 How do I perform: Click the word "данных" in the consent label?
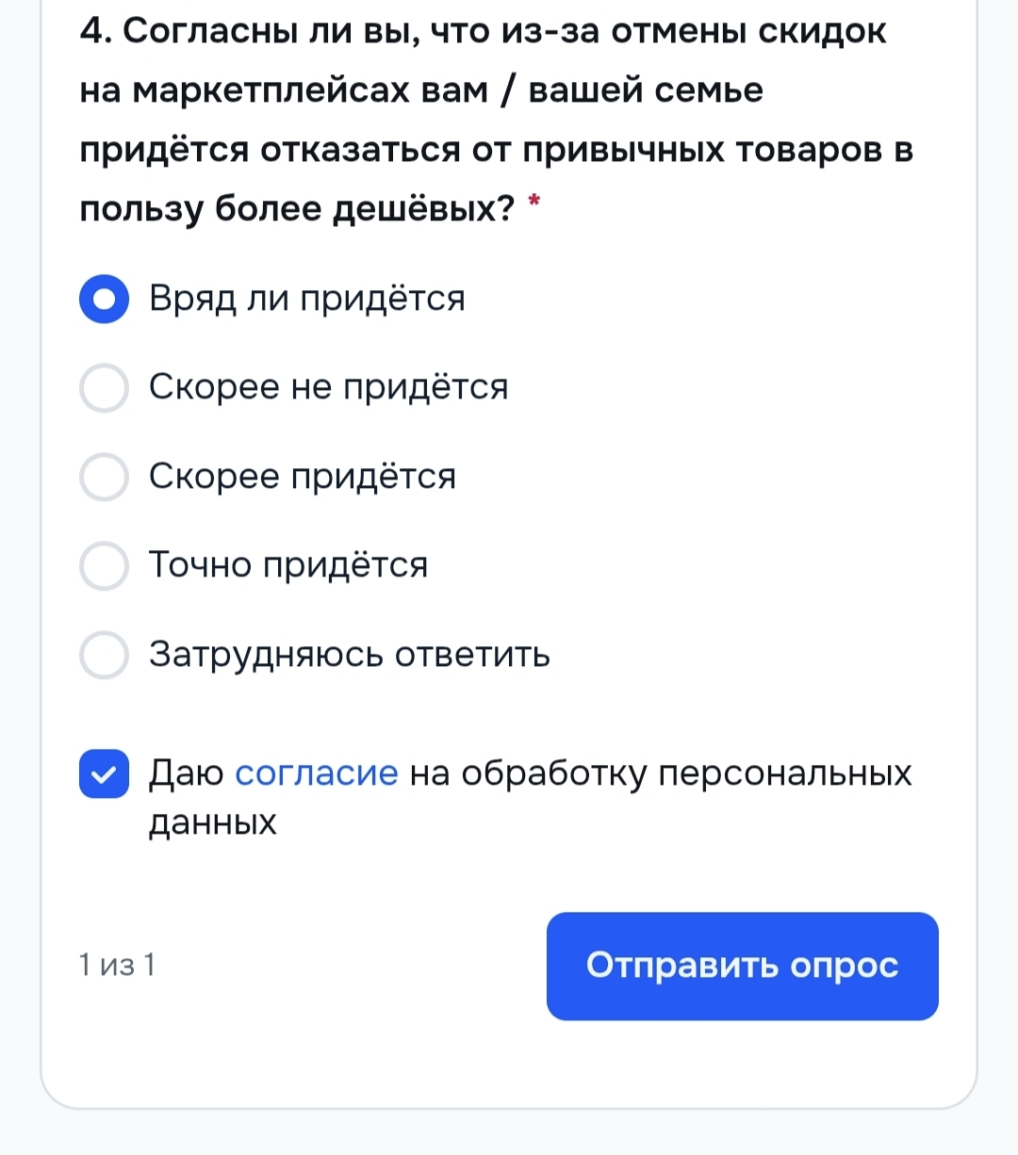[213, 823]
